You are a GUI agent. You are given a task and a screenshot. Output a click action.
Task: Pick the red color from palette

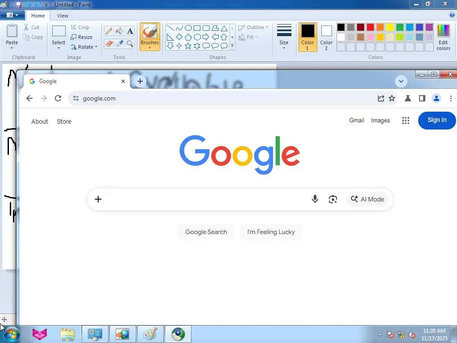[370, 27]
